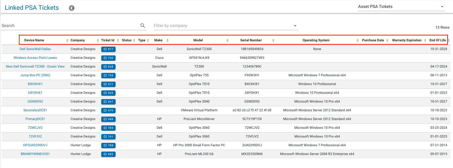Open ticket 671 badge
This screenshot has height=168, width=453.
click(x=108, y=84)
